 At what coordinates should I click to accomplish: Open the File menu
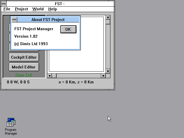click(x=7, y=9)
